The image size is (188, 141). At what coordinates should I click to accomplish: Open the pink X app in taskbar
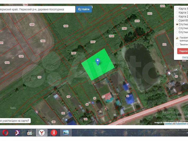click(x=17, y=133)
